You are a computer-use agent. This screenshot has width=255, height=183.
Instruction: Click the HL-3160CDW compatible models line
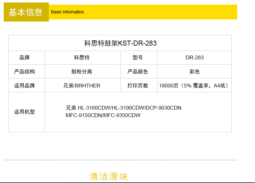pyautogui.click(x=123, y=108)
